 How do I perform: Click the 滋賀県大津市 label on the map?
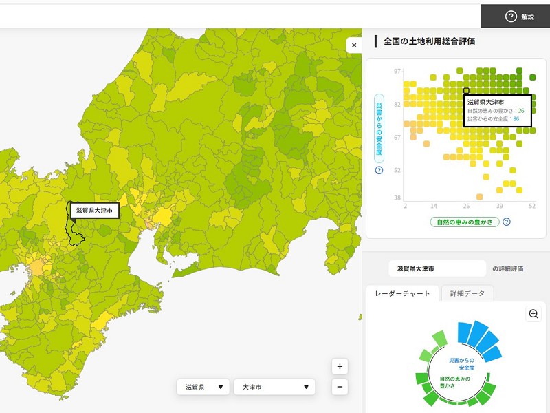[x=94, y=210]
